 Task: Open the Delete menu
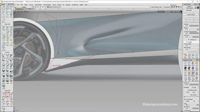pyautogui.click(x=26, y=5)
